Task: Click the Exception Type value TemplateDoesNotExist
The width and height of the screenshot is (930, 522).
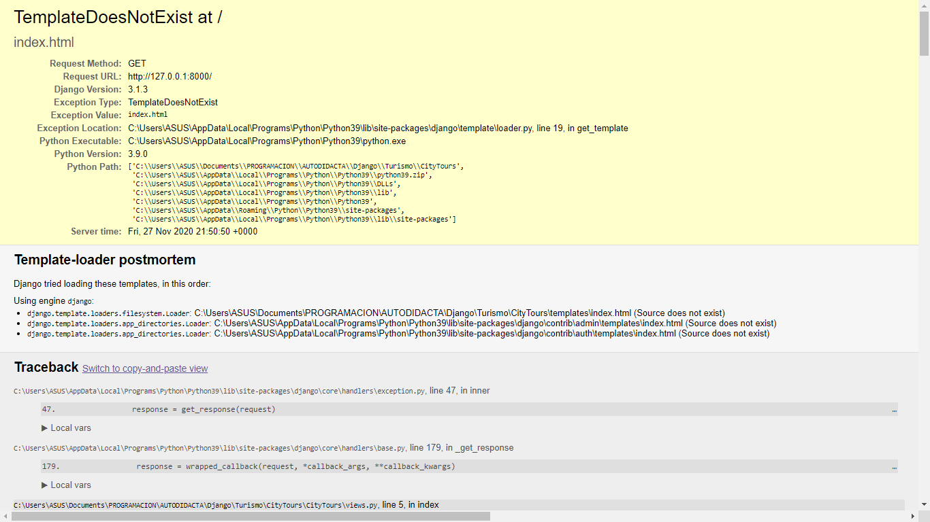Action: coord(173,103)
